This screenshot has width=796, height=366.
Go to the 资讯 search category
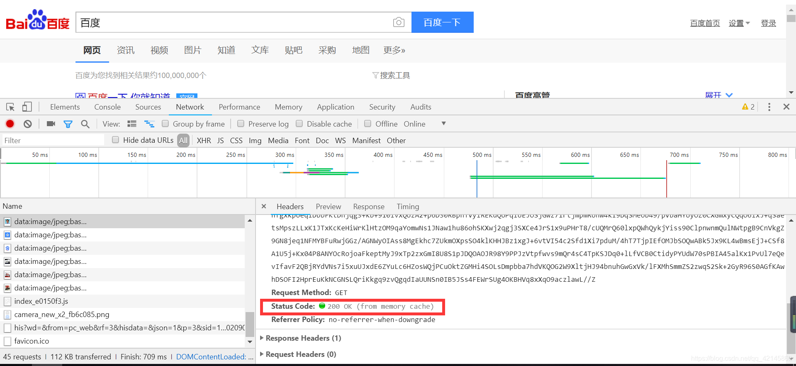coord(126,50)
